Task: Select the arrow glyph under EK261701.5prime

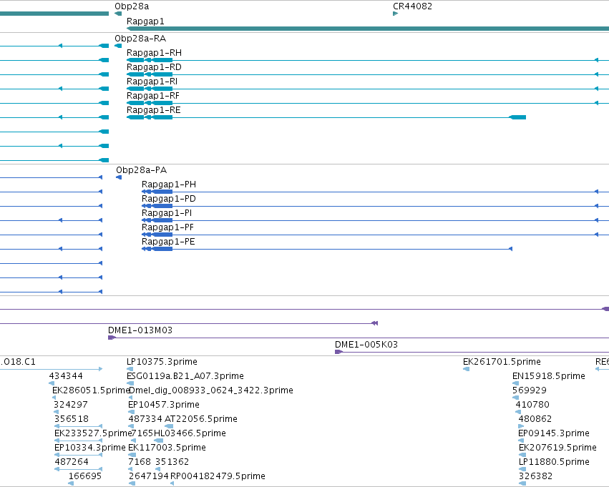Action: pyautogui.click(x=467, y=369)
